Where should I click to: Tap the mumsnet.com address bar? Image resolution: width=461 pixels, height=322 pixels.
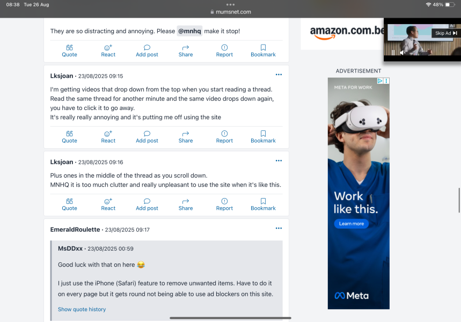pos(231,12)
